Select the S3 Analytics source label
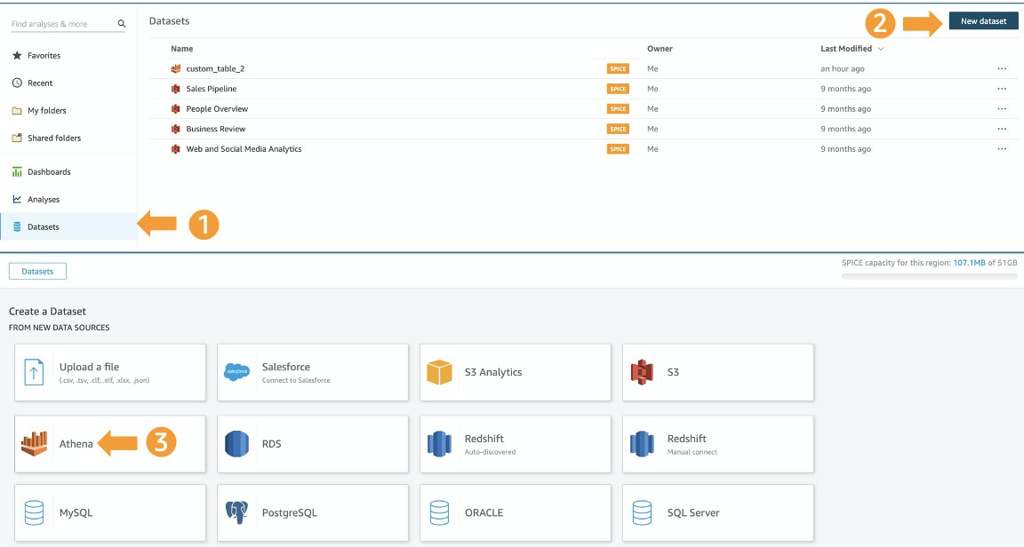Image resolution: width=1024 pixels, height=547 pixels. [x=493, y=372]
